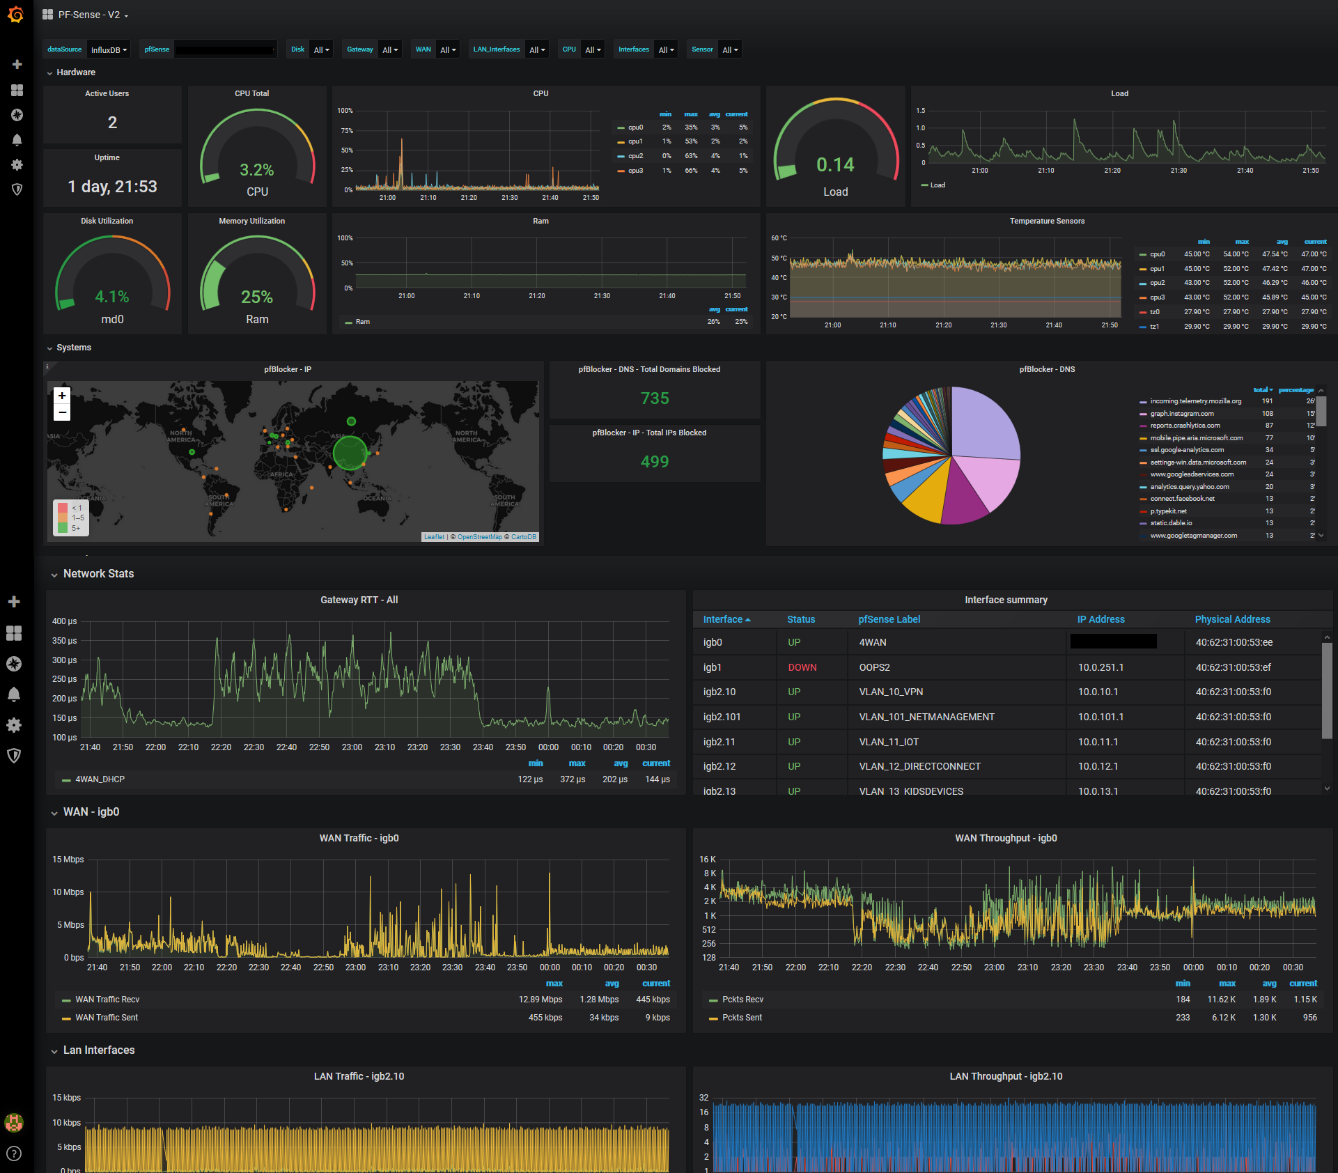
Task: Sort table by Status column header
Action: point(800,619)
